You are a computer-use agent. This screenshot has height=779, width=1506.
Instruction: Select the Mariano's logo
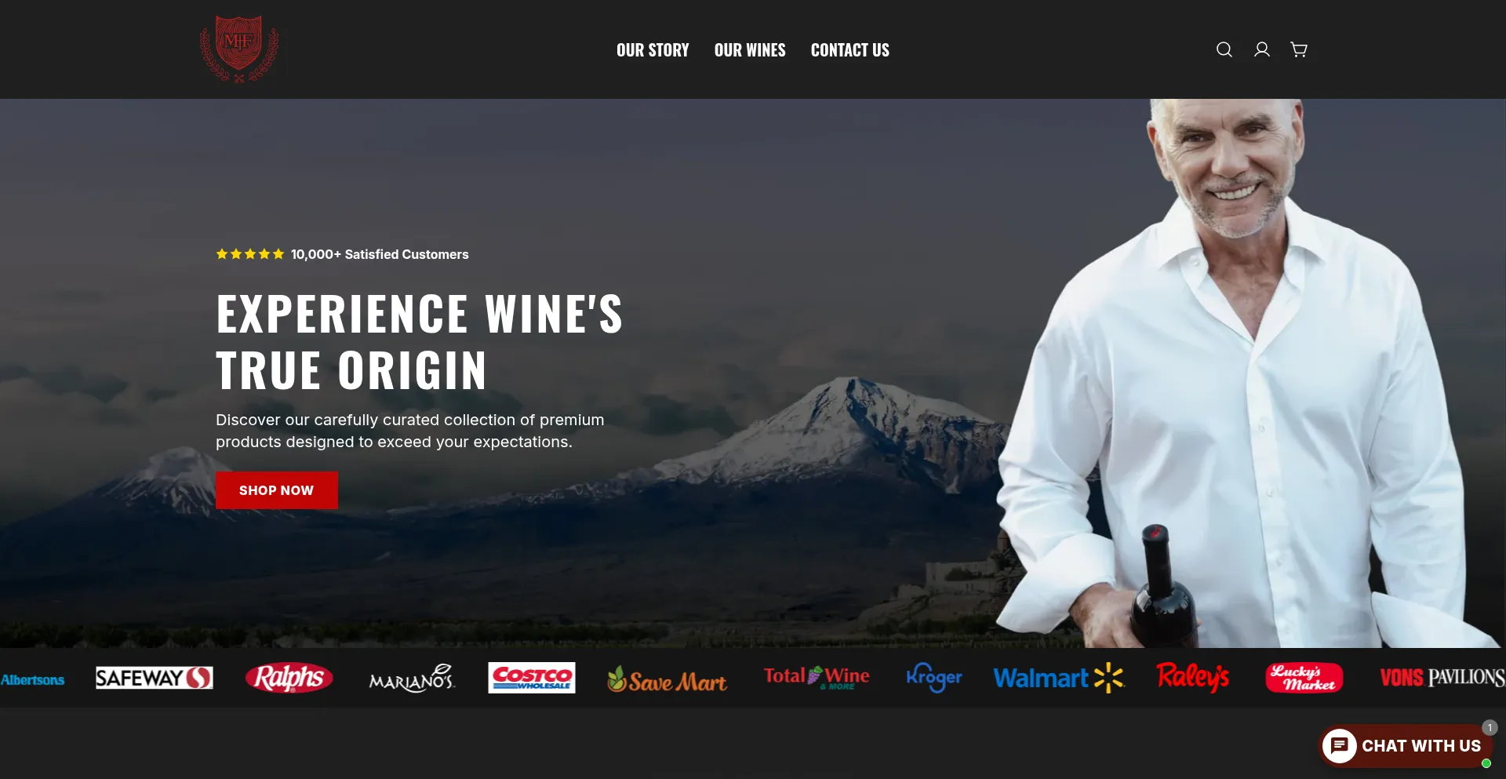point(412,678)
